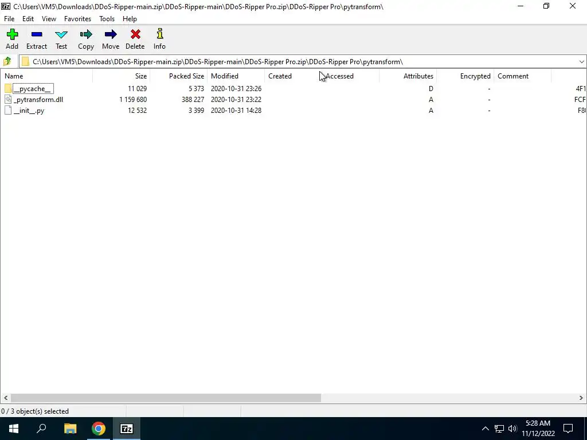Viewport: 587px width, 440px height.
Task: Open File Explorer from taskbar
Action: click(x=70, y=429)
